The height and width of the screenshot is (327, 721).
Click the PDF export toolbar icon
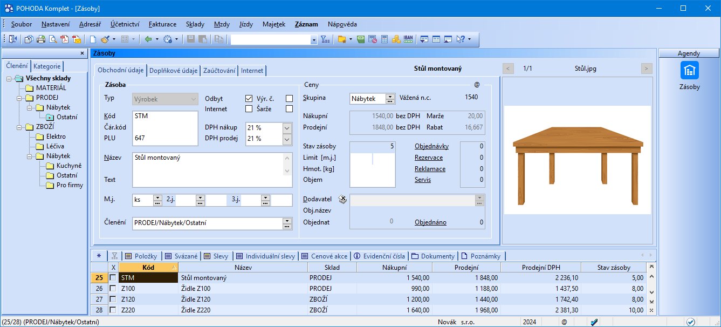[65, 39]
